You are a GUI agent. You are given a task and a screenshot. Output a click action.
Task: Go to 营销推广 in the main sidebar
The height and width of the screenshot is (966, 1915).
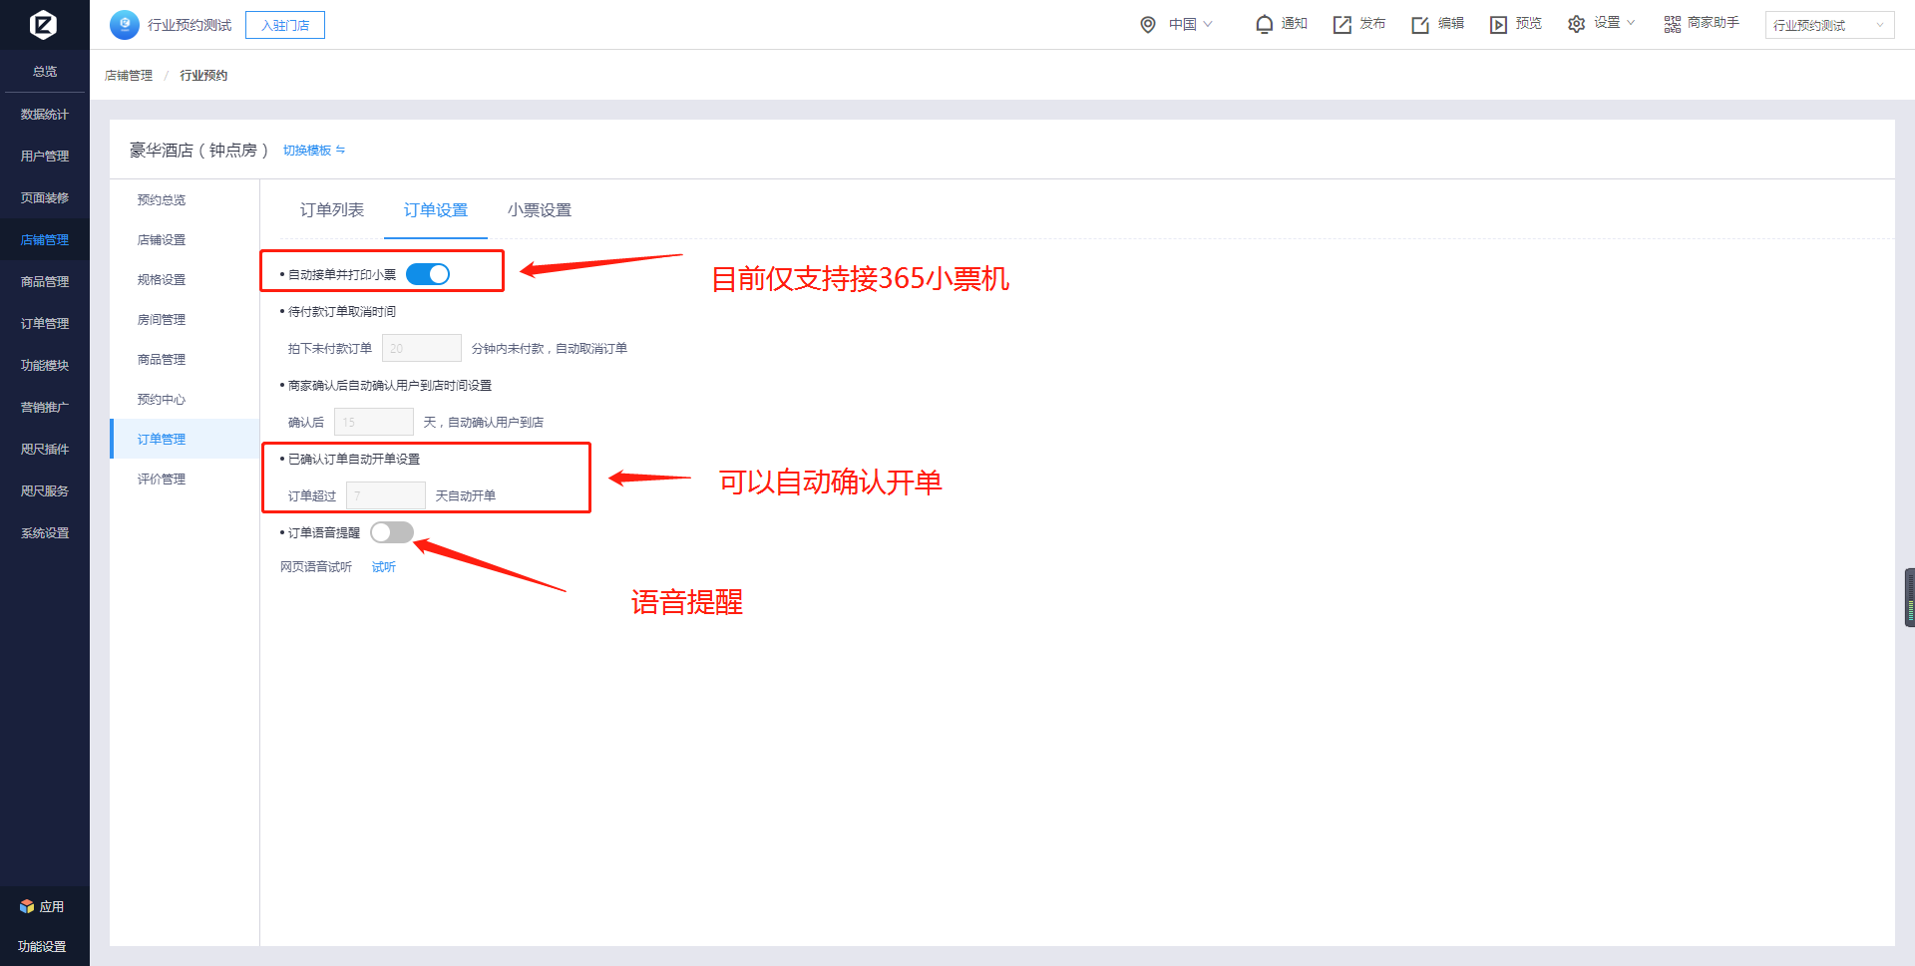45,408
